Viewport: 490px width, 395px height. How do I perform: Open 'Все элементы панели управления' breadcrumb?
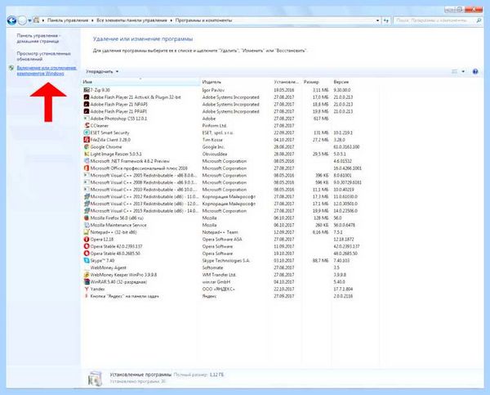(131, 20)
